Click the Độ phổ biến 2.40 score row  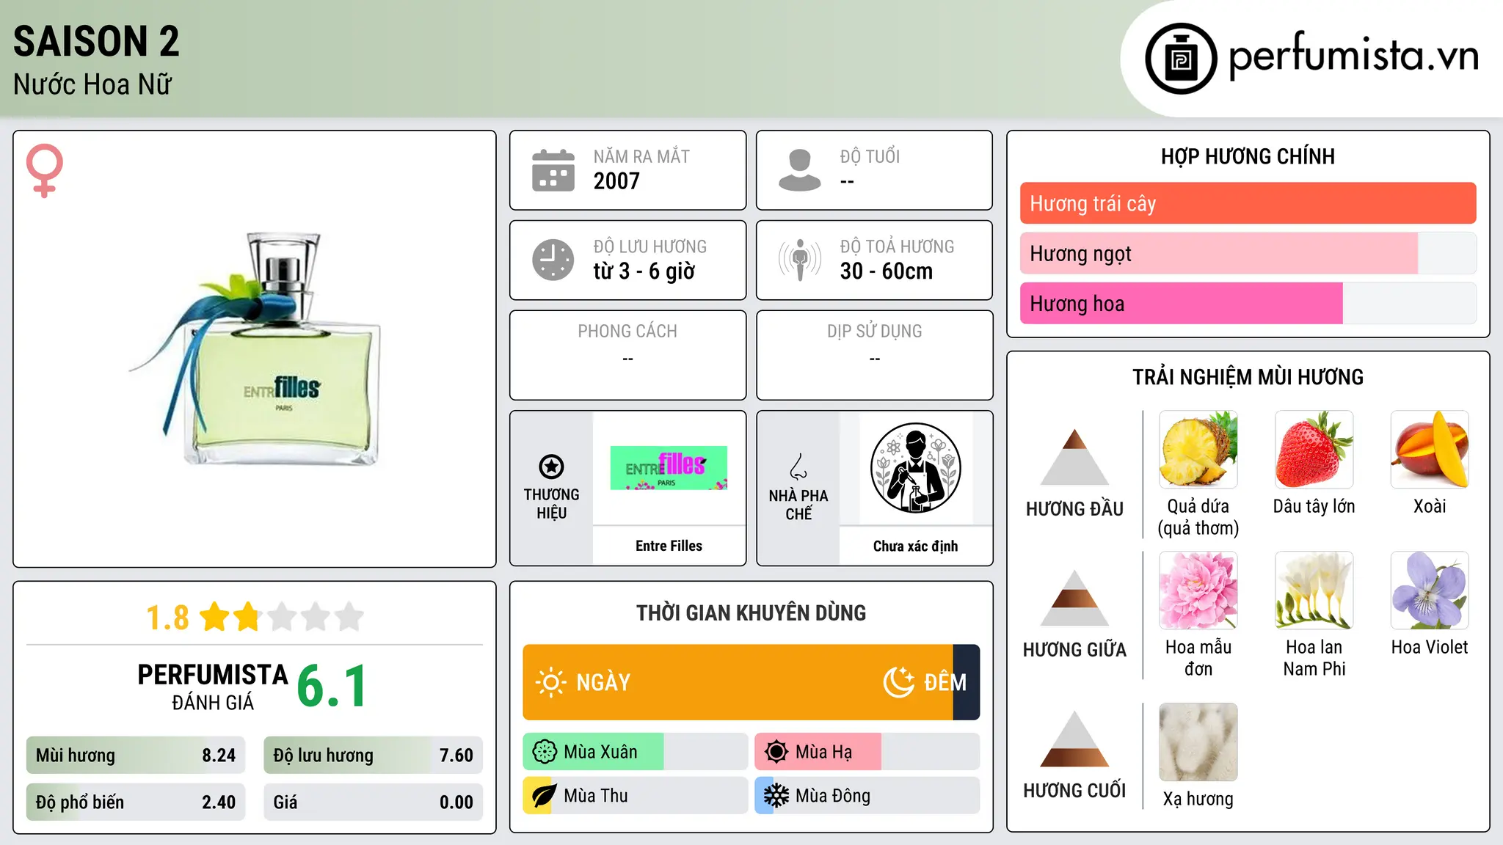coord(136,802)
